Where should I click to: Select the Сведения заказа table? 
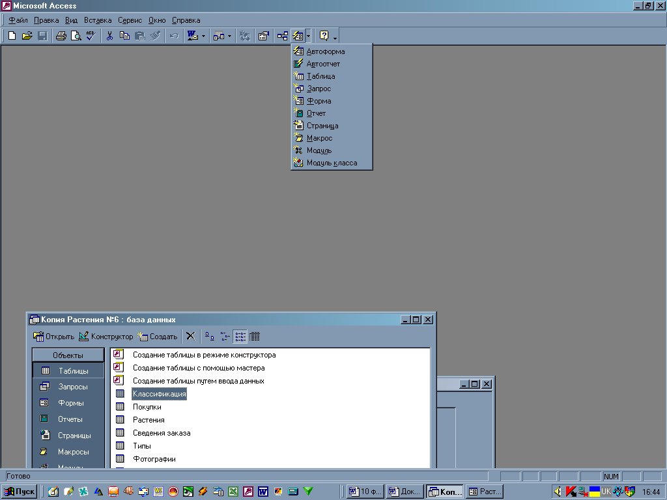162,433
